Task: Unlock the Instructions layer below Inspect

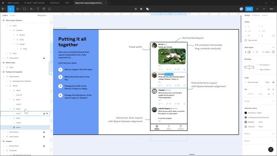Action: pyautogui.click(x=44, y=146)
